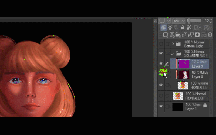Click the Set as Draft Layer icon
The image size is (216, 135).
click(x=176, y=28)
